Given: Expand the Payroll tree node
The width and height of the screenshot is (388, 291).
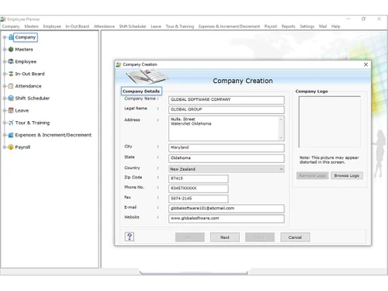Looking at the screenshot, I should click(x=5, y=147).
